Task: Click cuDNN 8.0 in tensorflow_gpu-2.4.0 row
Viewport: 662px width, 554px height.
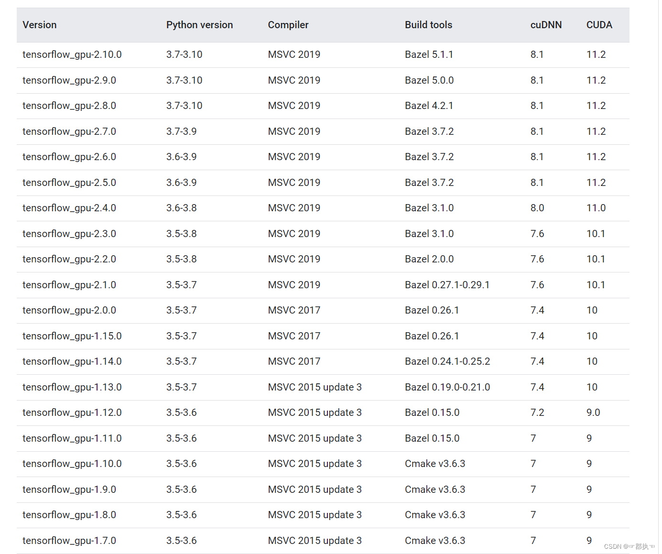Action: 537,208
